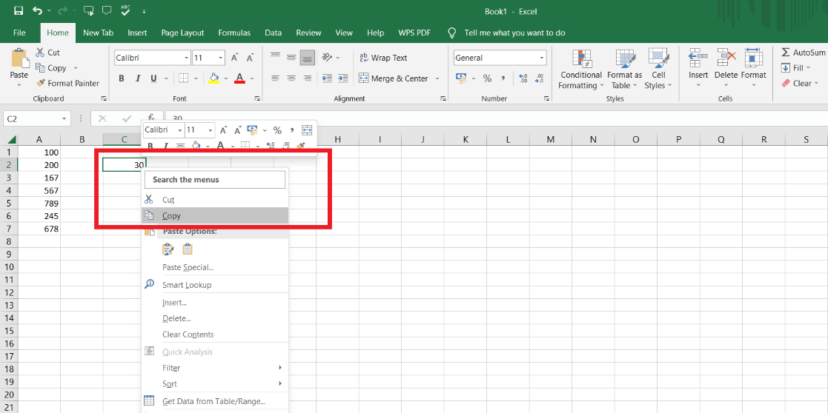
Task: Decrease font size in the ribbon
Action: point(251,58)
